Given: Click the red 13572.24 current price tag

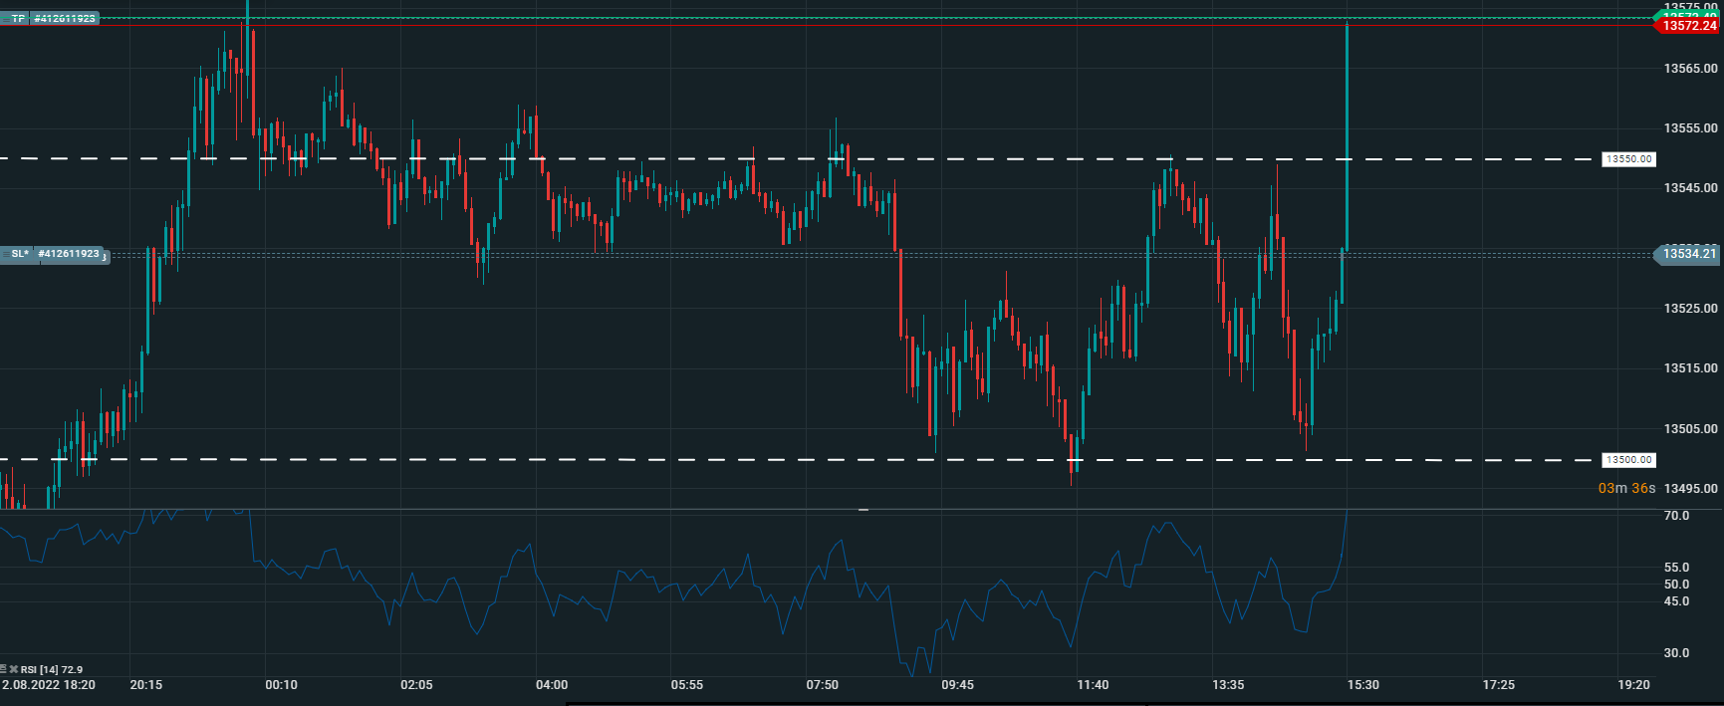Looking at the screenshot, I should tap(1688, 26).
